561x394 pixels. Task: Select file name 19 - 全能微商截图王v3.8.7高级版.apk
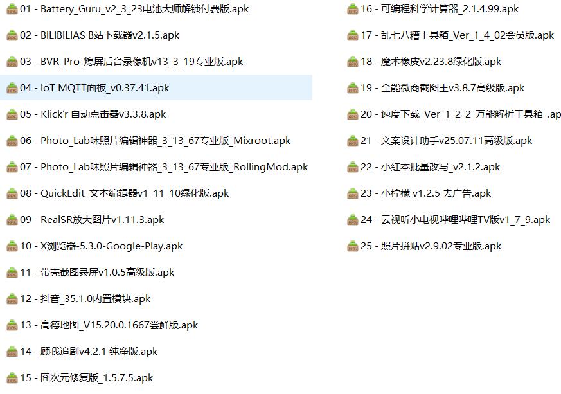tap(443, 87)
